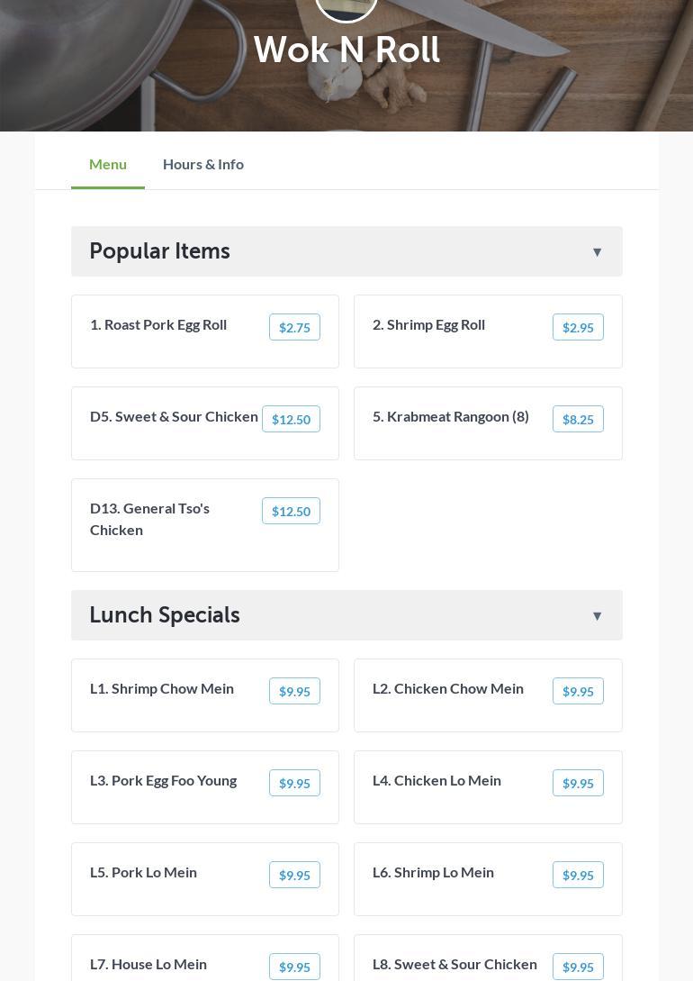Add Shrimp Egg Roll via $2.95 button
Viewport: 693px width, 981px height.
coord(578,327)
